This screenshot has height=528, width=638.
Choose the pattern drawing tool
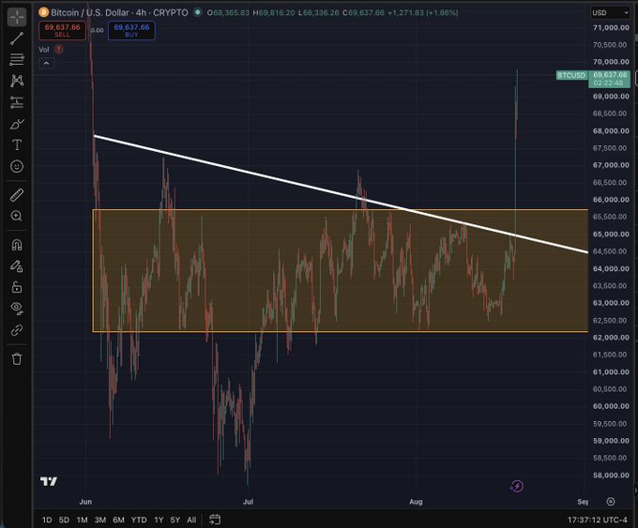17,81
